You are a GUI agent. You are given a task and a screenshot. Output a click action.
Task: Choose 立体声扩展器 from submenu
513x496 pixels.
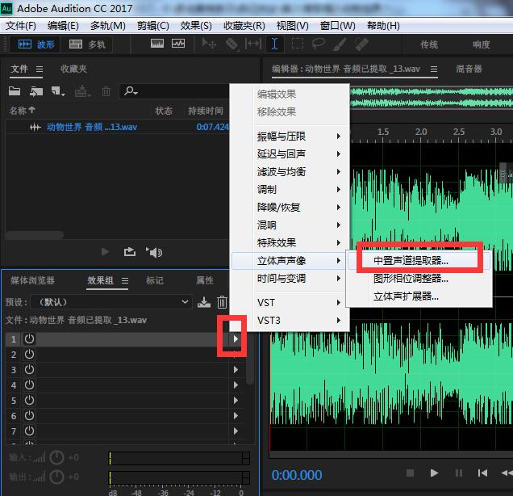(419, 296)
